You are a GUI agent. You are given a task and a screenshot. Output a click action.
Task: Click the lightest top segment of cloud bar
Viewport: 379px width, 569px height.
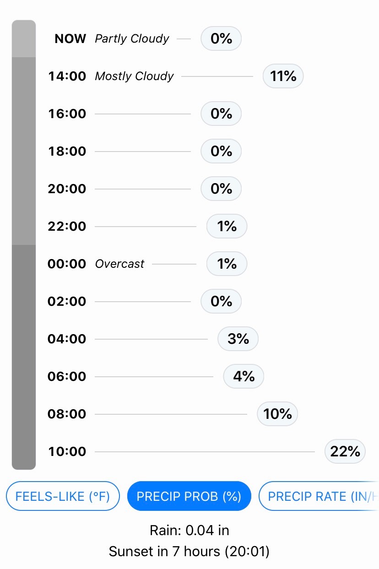point(24,38)
